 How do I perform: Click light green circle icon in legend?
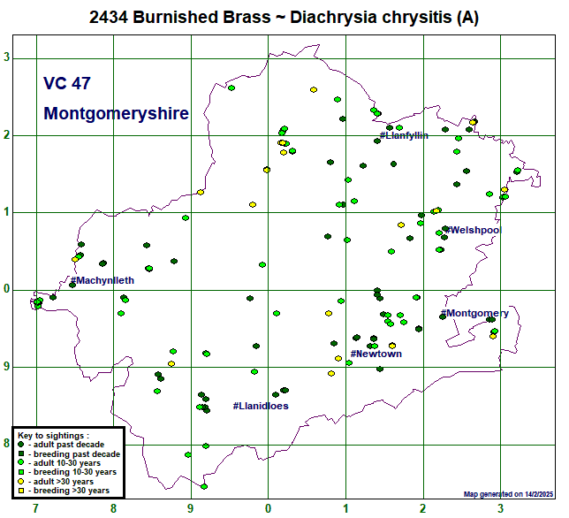20,462
